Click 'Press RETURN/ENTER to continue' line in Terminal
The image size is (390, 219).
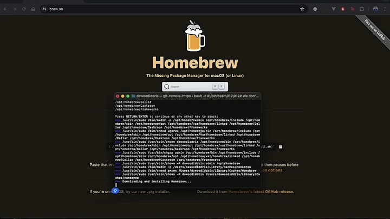click(x=167, y=117)
